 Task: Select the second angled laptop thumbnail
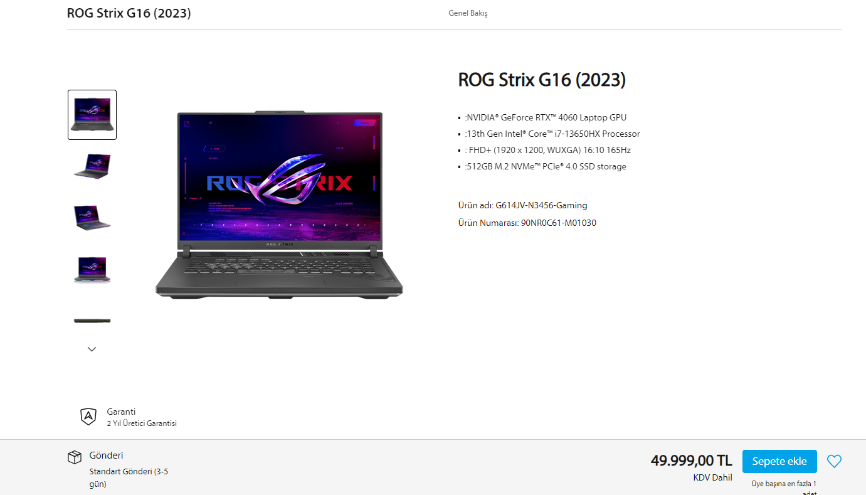[x=92, y=165]
